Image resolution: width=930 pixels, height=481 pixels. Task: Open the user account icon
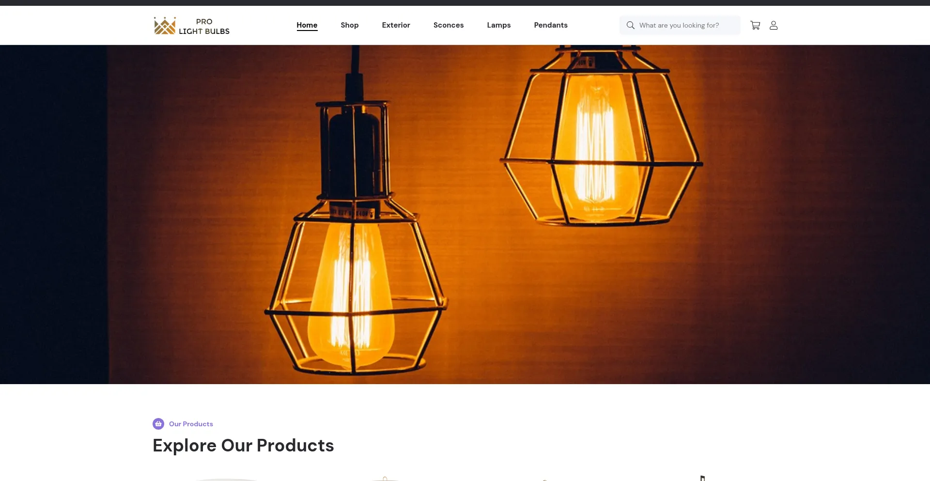(x=774, y=25)
